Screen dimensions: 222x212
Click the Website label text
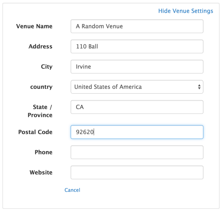[41, 173]
